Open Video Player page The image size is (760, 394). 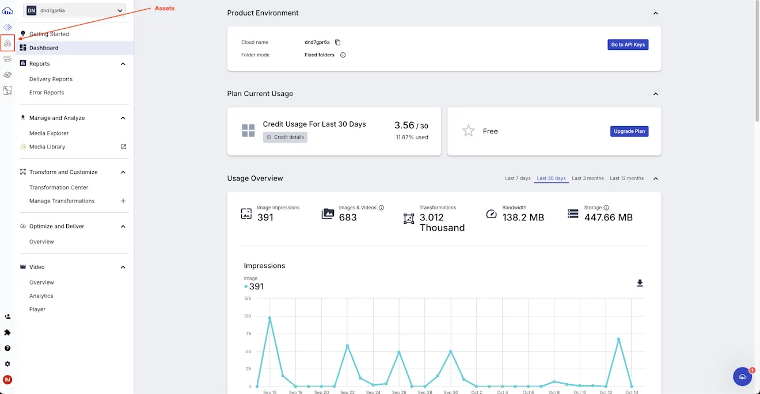(37, 309)
